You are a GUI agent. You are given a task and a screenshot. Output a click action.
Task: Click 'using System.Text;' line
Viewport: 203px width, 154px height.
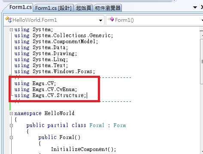pyautogui.click(x=41, y=65)
